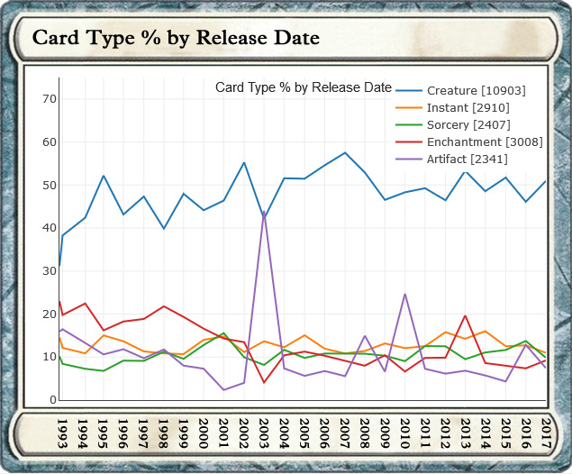This screenshot has height=474, width=572.
Task: Toggle the Enchantment [3008] legend label
Action: [x=484, y=142]
